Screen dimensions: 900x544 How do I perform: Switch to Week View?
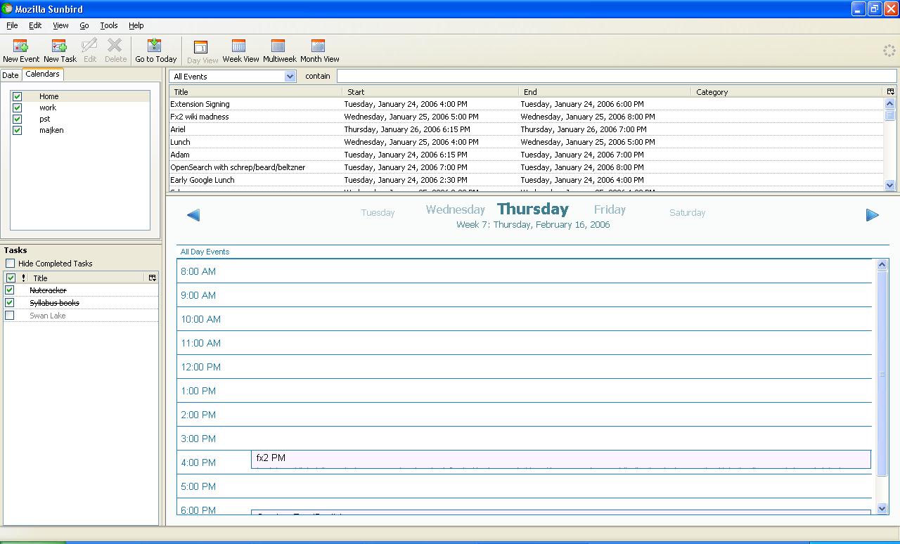240,51
